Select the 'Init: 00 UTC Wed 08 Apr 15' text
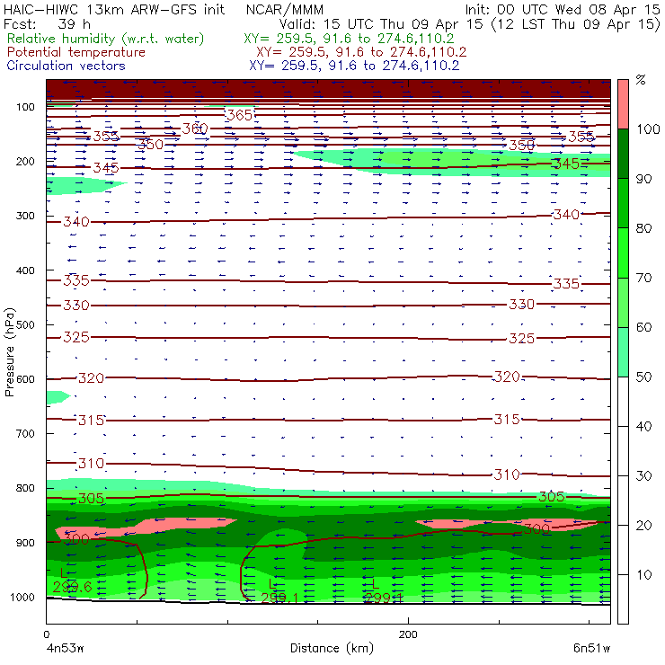Viewport: 665px width, 665px height. click(x=563, y=9)
